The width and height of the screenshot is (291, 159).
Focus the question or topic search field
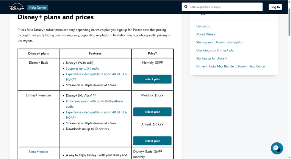pyautogui.click(x=224, y=7)
